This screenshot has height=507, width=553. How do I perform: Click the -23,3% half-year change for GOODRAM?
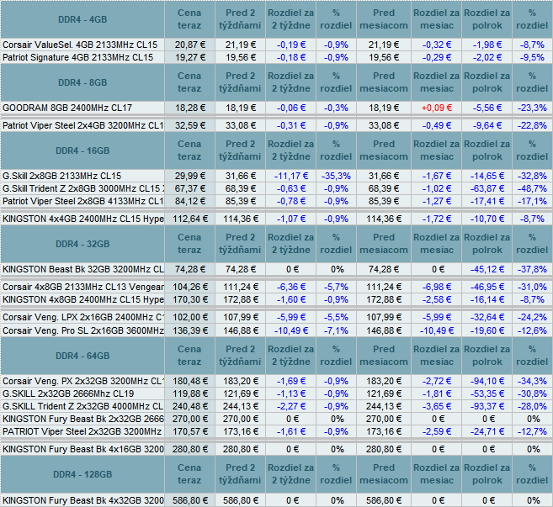click(x=532, y=108)
